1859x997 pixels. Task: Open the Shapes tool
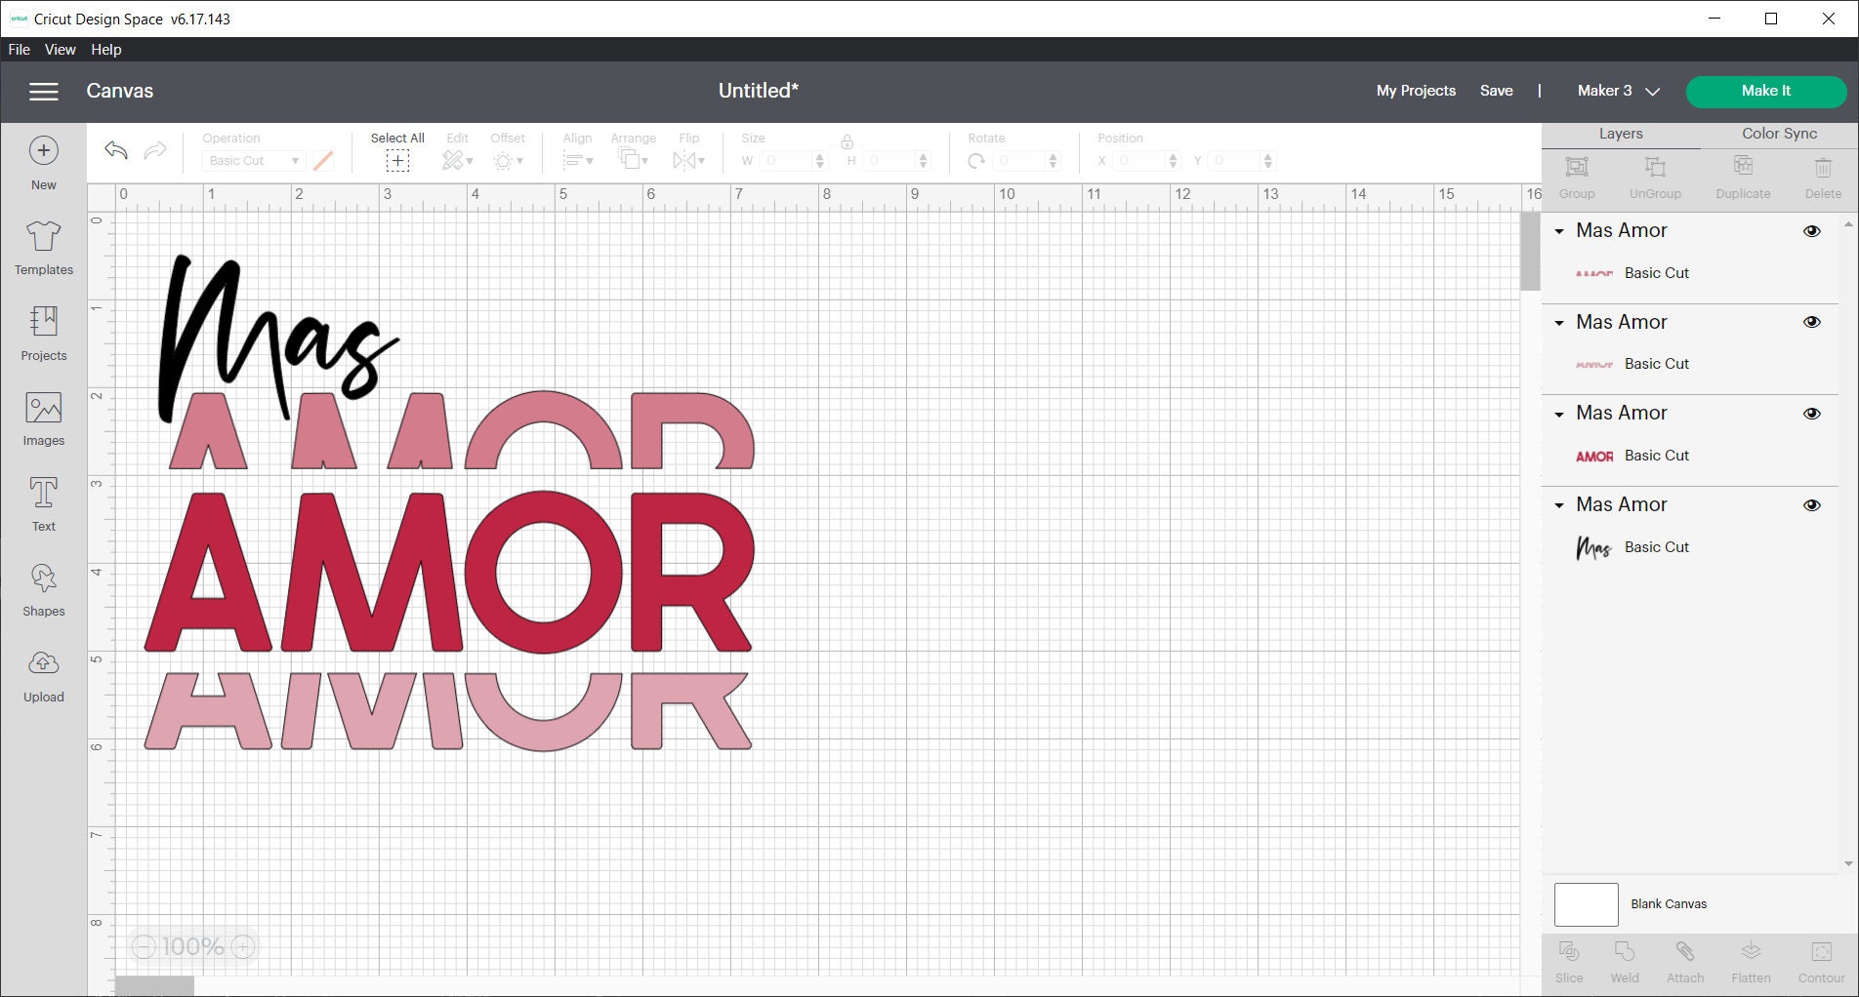43,586
